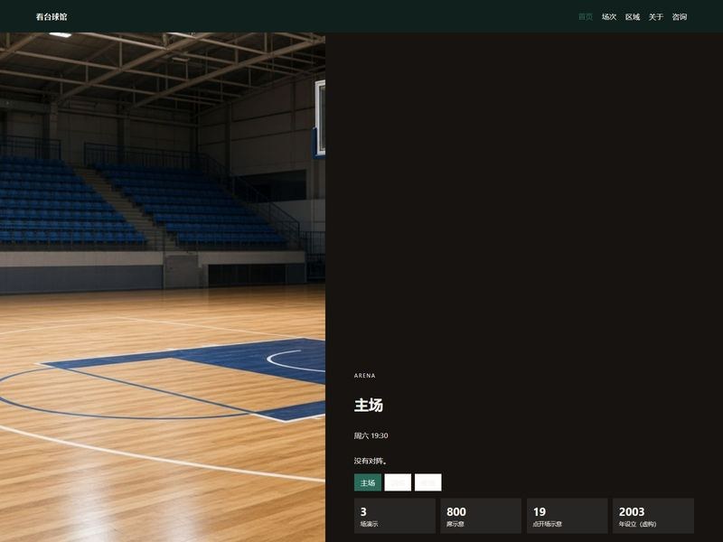
Task: Go to the 场次 page
Action: [x=609, y=17]
